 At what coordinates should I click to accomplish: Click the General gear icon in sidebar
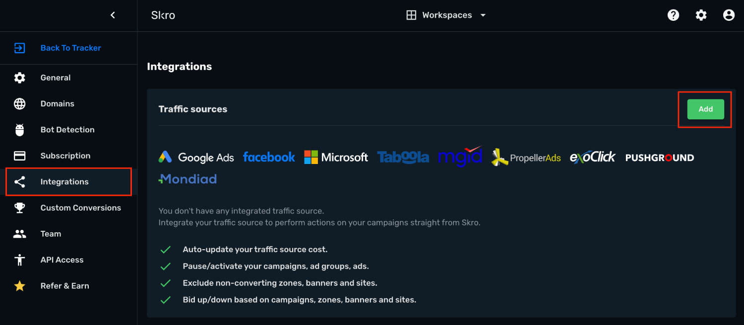19,78
